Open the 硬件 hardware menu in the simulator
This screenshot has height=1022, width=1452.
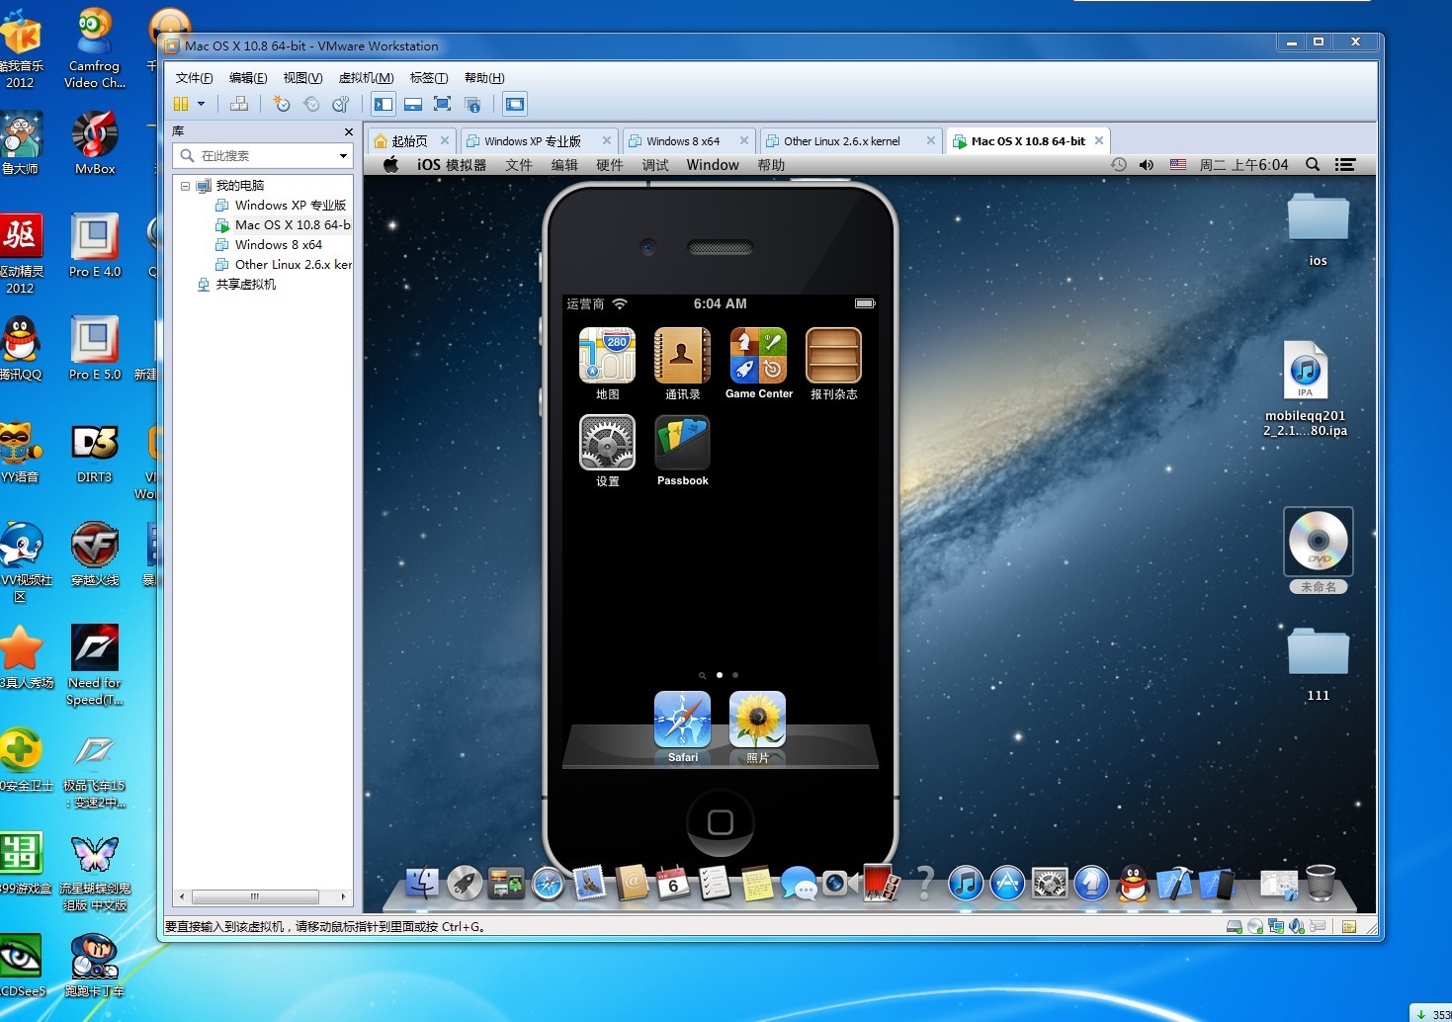tap(610, 165)
